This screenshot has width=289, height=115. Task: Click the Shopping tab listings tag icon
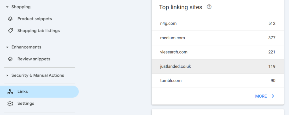click(10, 31)
